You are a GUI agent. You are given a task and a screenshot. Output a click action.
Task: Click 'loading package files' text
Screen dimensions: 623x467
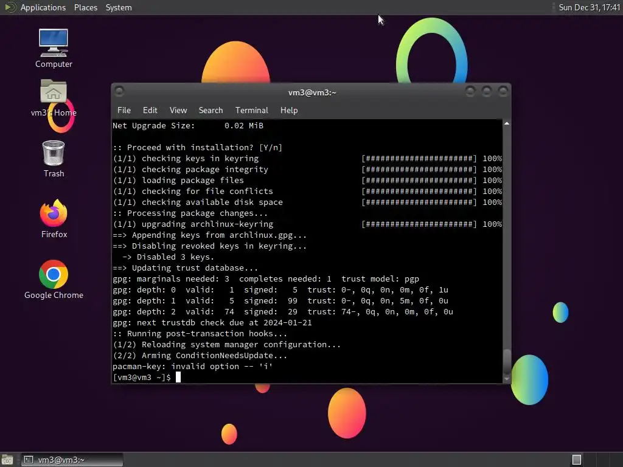point(193,180)
